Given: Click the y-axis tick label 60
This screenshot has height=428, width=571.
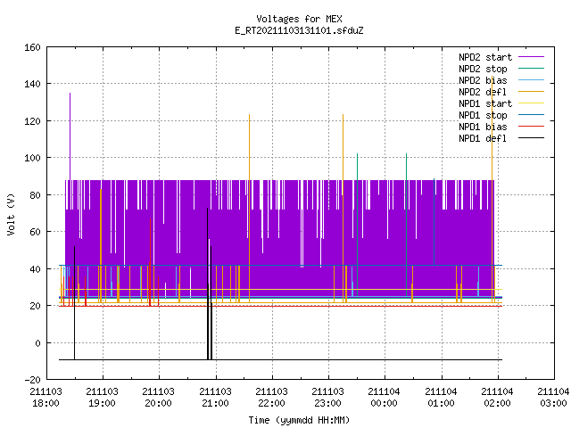Looking at the screenshot, I should (x=35, y=232).
